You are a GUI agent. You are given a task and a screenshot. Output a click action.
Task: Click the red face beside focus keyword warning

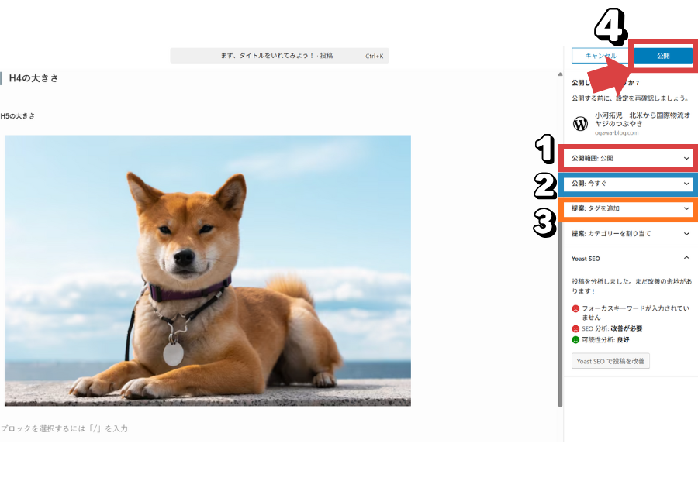pyautogui.click(x=575, y=308)
